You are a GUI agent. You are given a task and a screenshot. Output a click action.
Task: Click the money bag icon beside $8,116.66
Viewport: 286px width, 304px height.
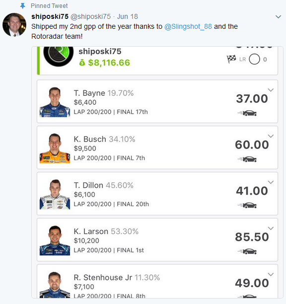[x=82, y=63]
